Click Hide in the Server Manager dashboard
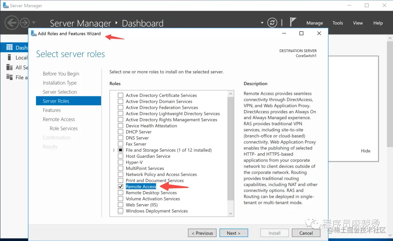 point(366,151)
